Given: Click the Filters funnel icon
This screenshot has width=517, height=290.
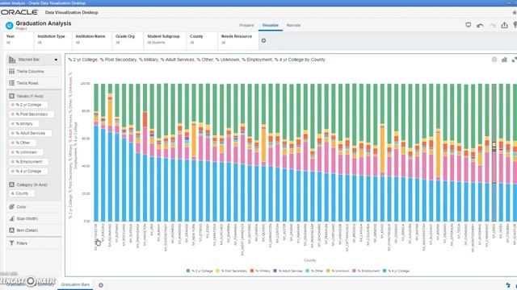Looking at the screenshot, I should tap(12, 243).
